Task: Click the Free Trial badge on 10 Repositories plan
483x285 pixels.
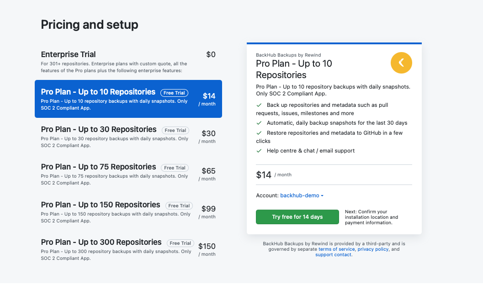Action: pyautogui.click(x=175, y=93)
